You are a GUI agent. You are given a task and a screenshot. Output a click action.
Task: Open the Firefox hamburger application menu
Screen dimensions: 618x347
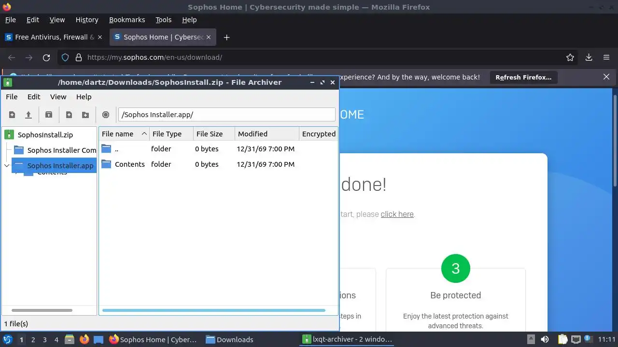click(606, 57)
